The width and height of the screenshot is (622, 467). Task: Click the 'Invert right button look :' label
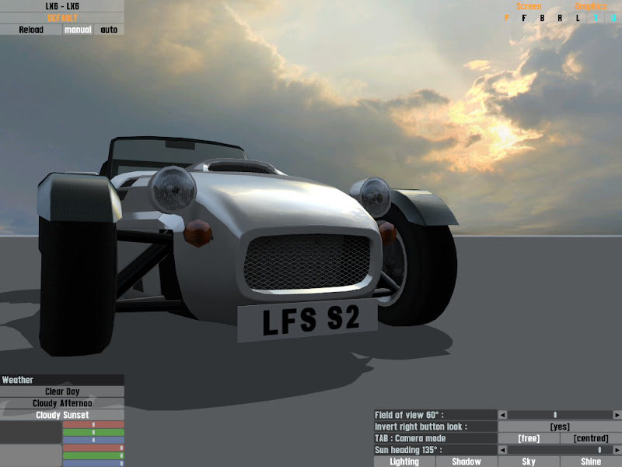tap(435, 427)
